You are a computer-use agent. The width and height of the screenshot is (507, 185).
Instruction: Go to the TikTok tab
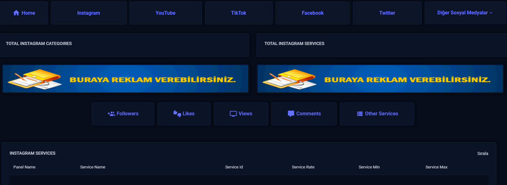238,13
